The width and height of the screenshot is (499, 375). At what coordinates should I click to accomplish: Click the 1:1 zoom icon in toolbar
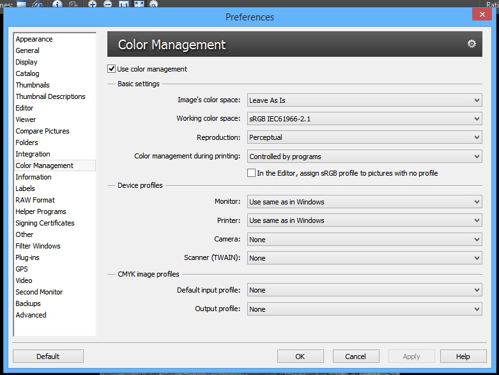click(x=123, y=4)
